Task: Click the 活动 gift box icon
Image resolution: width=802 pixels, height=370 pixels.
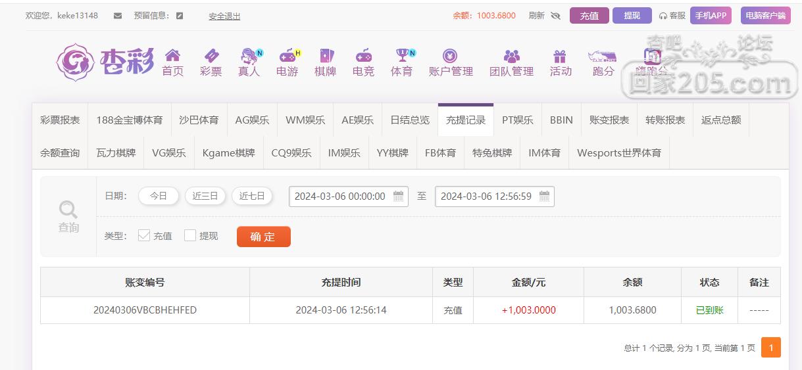Action: [x=561, y=56]
